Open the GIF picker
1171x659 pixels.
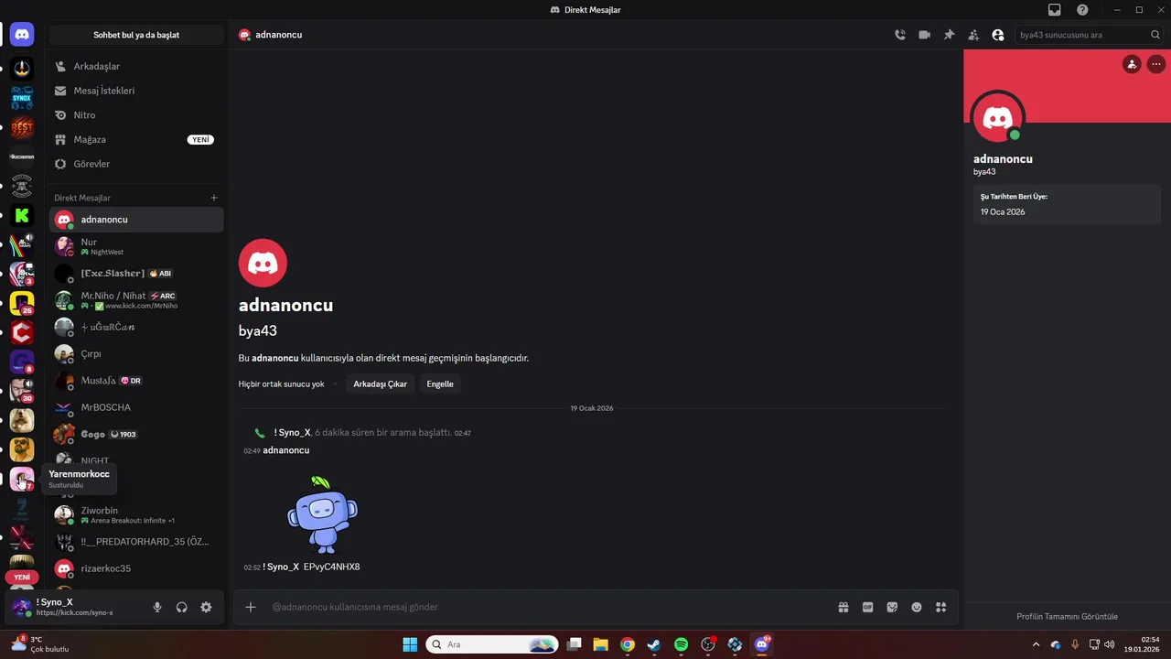868,607
